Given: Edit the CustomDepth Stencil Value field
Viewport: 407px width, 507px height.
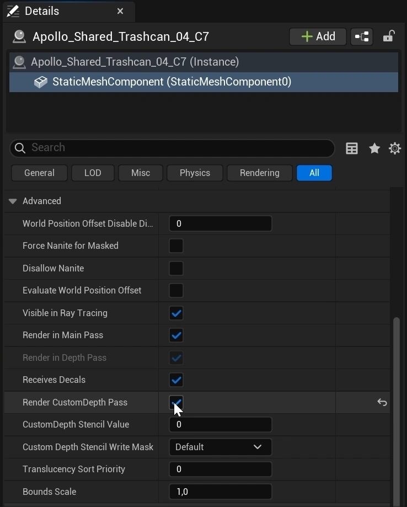Looking at the screenshot, I should click(x=221, y=425).
